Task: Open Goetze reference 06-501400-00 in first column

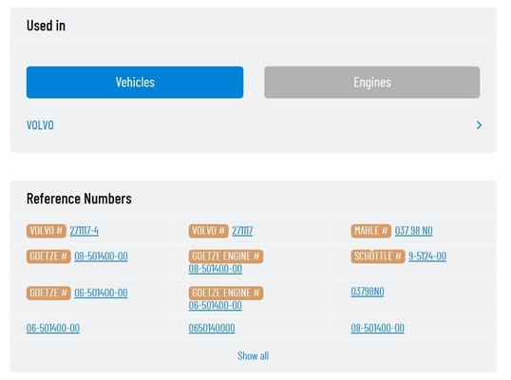Action: 101,293
